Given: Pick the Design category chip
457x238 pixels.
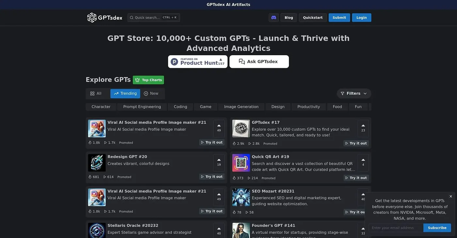Looking at the screenshot, I should coord(278,107).
